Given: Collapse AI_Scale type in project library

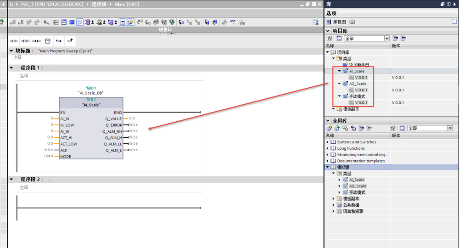Looking at the screenshot, I should pyautogui.click(x=339, y=71).
